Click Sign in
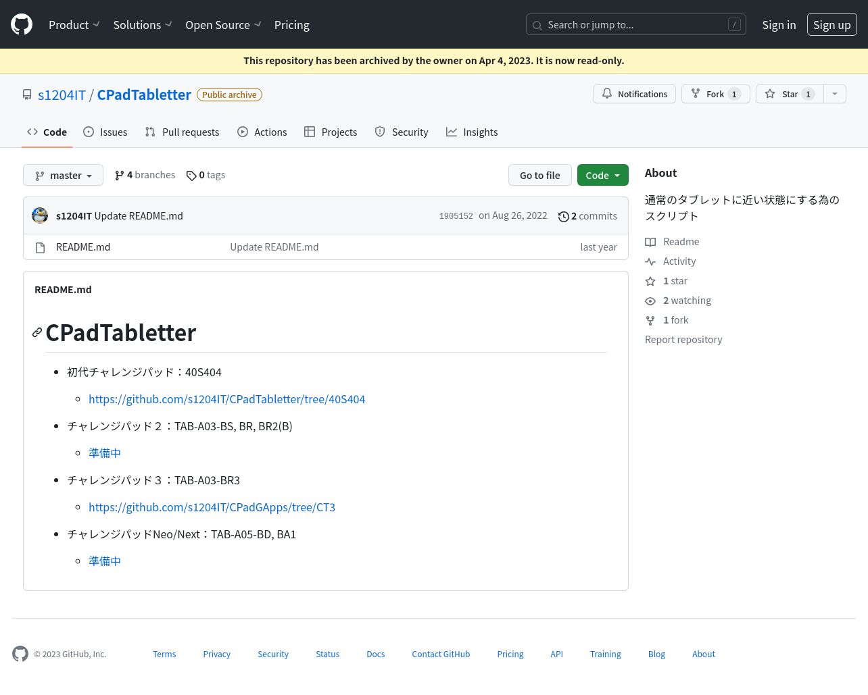 779,25
